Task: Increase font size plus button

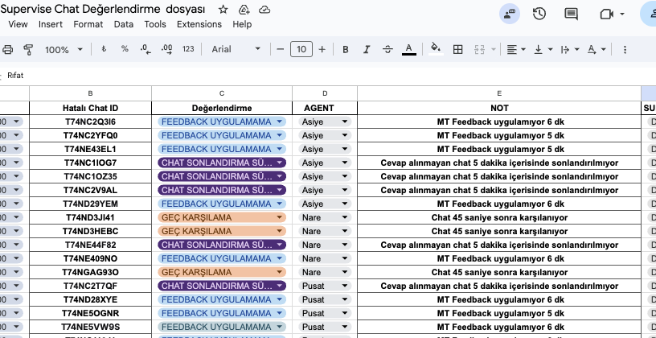Action: [322, 49]
